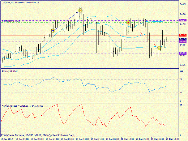188x141 pixels.
Task: Select the dark blue 84.13 current price tag
Action: tap(183, 39)
